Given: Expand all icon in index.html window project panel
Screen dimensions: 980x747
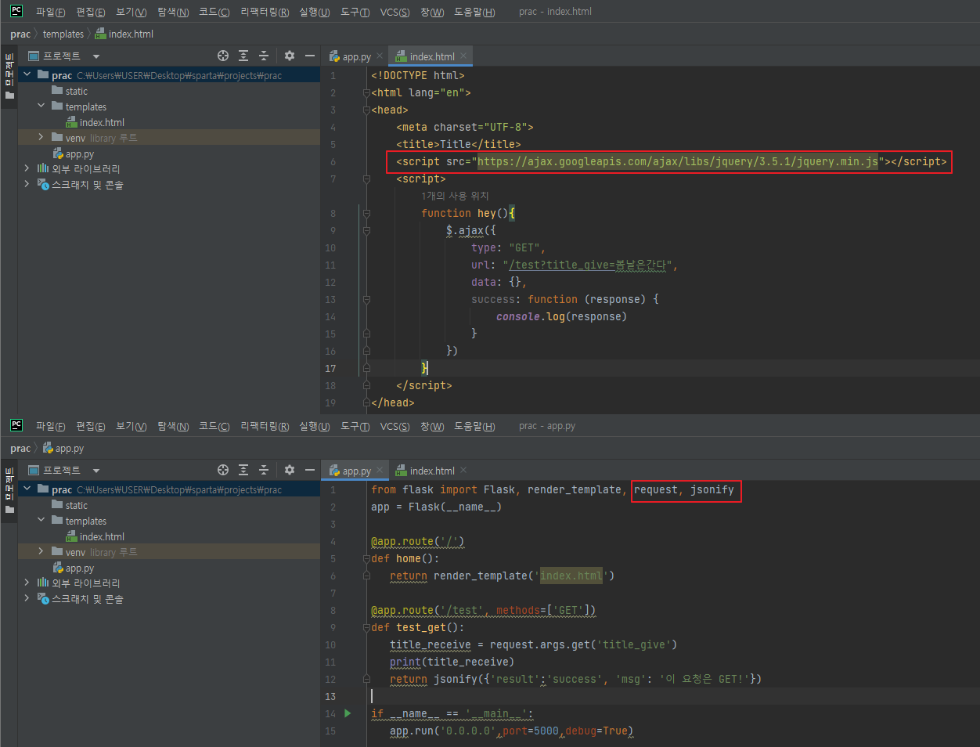Looking at the screenshot, I should [243, 56].
